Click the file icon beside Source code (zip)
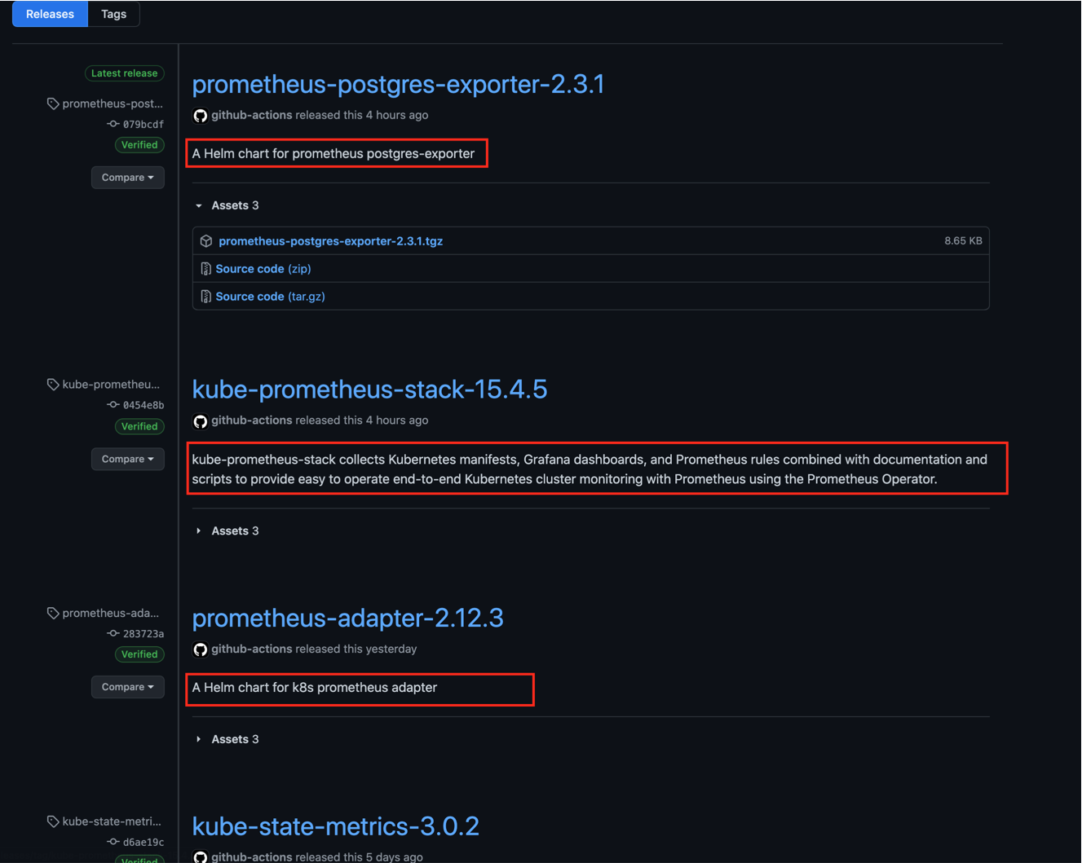Viewport: 1082px width, 863px height. pyautogui.click(x=206, y=269)
